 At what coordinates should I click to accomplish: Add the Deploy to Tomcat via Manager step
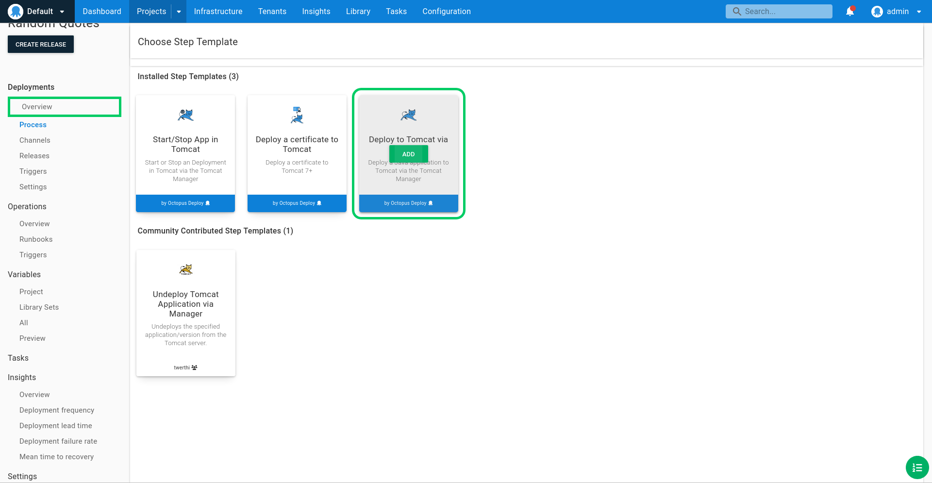coord(408,154)
